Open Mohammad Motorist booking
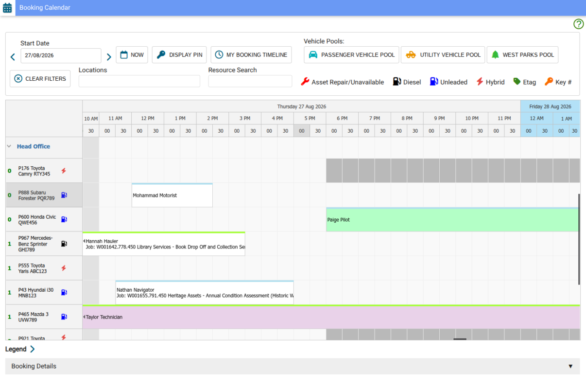586x389 pixels. coord(172,195)
